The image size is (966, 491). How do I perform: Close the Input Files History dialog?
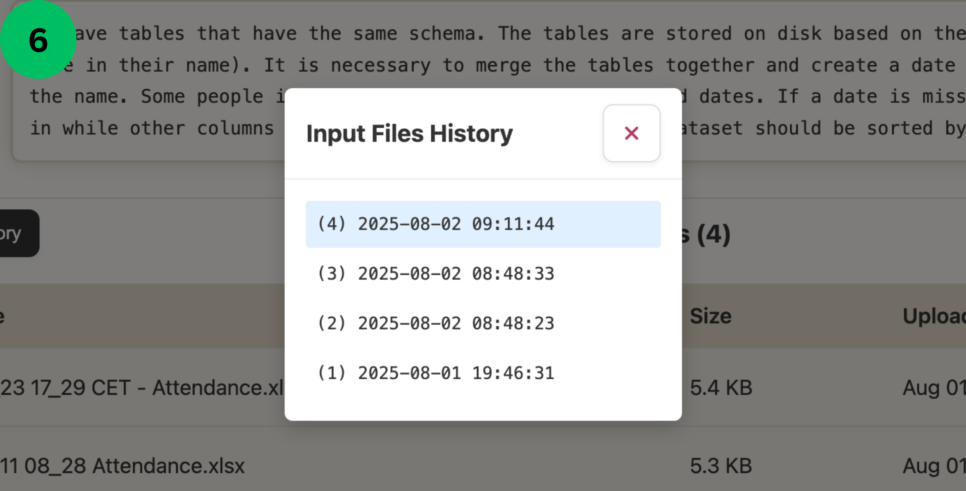(x=631, y=133)
